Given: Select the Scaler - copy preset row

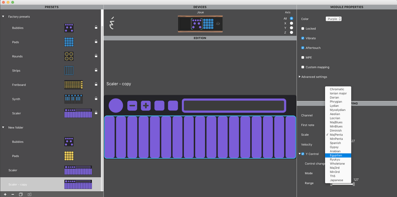Looking at the screenshot, I should [51, 184].
